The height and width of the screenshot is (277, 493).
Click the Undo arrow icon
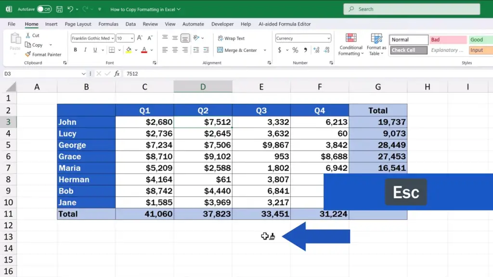coord(71,9)
